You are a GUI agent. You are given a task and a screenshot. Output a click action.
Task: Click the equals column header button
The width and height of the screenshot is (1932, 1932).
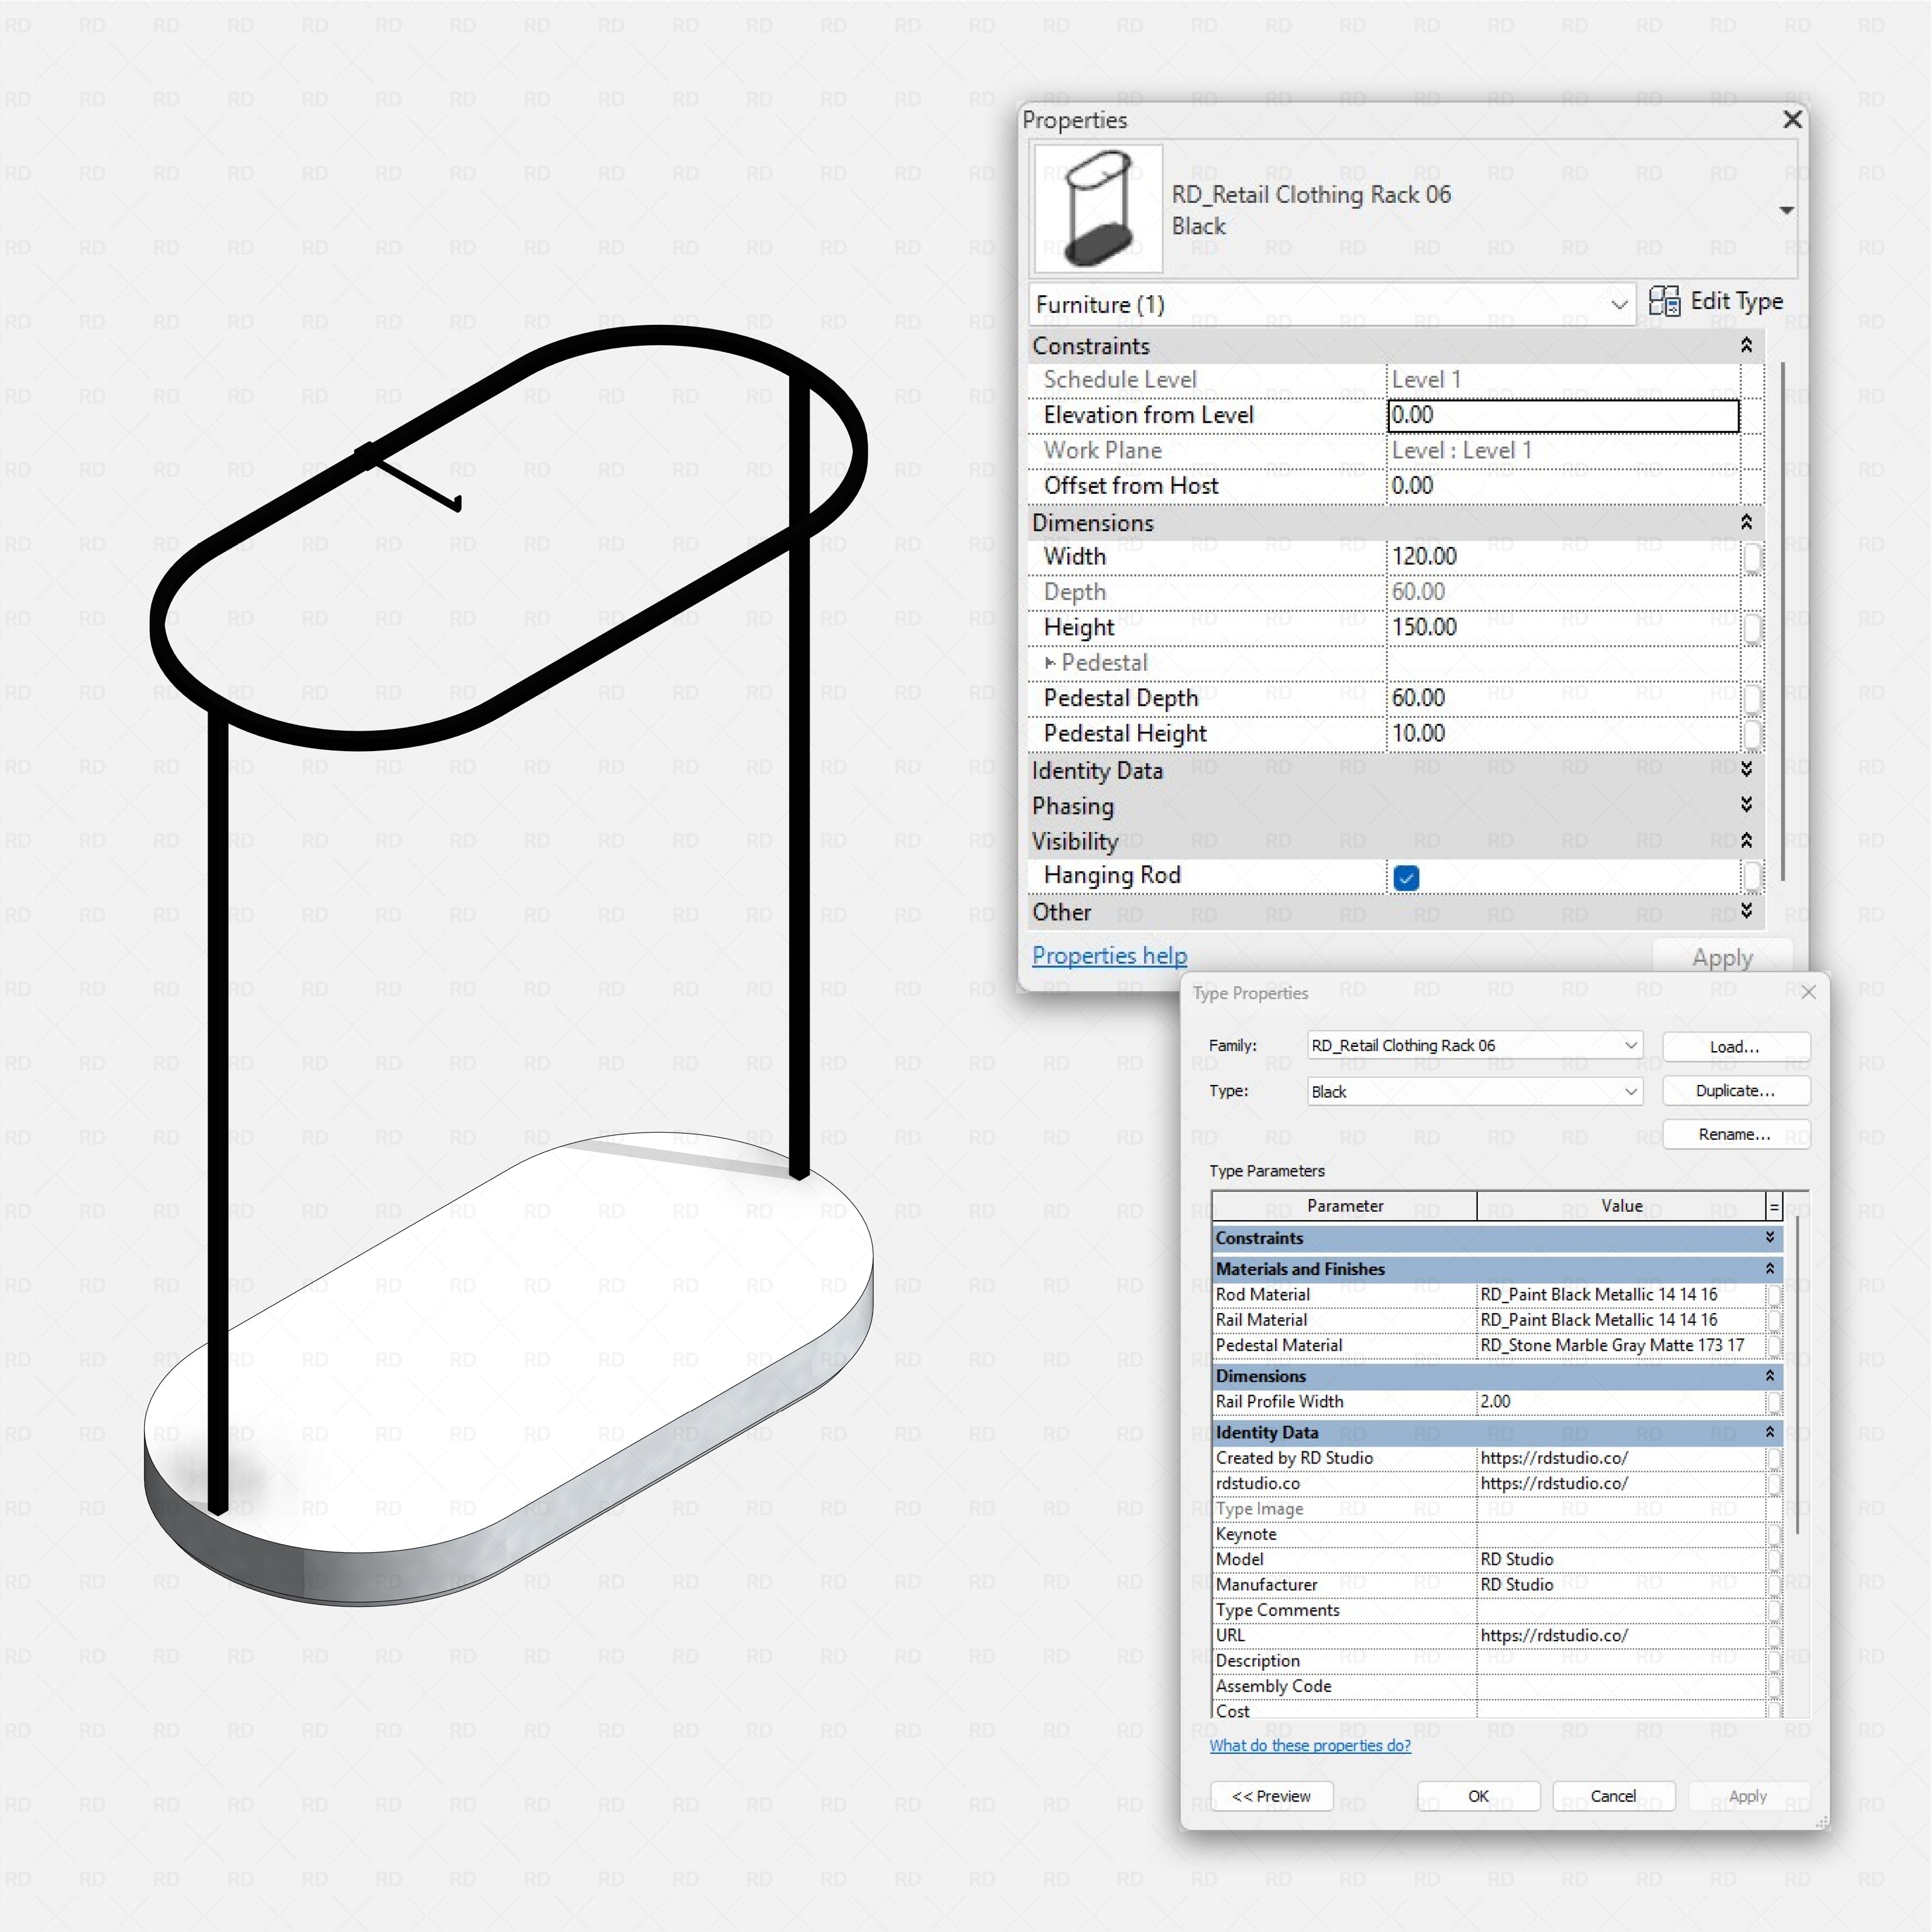click(1774, 1207)
